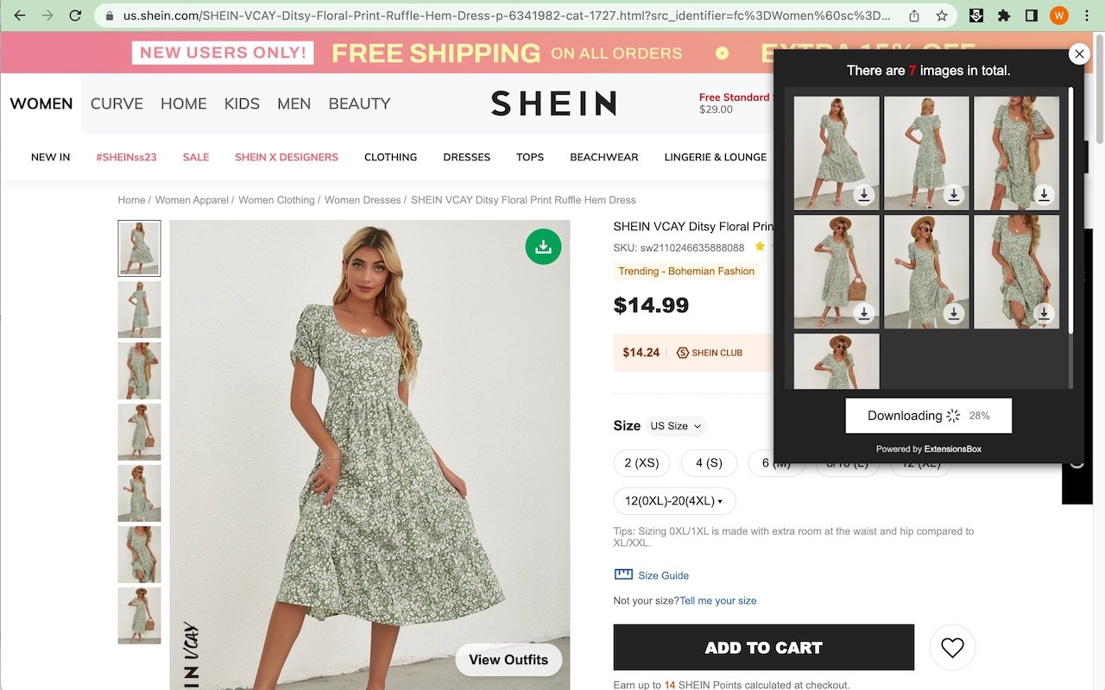The image size is (1105, 690).
Task: Click the ADD TO CART button
Action: pos(763,648)
